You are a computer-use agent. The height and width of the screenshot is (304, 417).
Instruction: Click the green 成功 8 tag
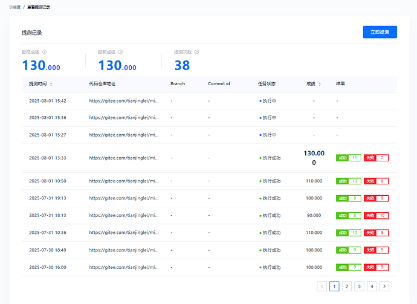coord(348,216)
